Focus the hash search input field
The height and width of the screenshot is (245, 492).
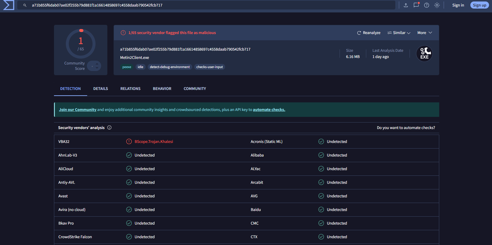206,5
